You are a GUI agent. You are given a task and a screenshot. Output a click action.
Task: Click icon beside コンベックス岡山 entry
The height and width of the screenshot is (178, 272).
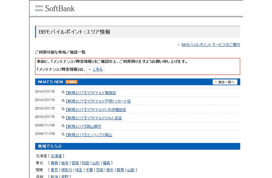[x=63, y=134]
